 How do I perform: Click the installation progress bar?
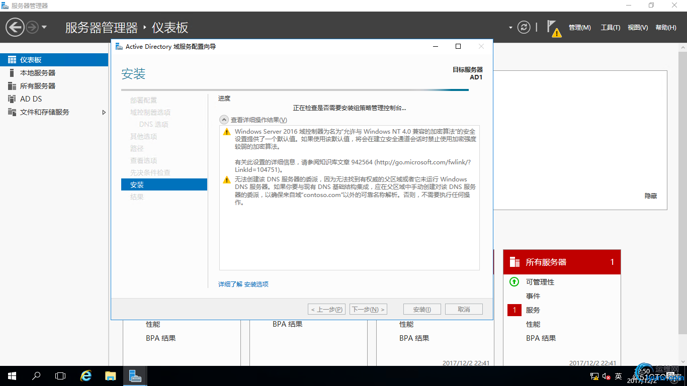[x=295, y=90]
